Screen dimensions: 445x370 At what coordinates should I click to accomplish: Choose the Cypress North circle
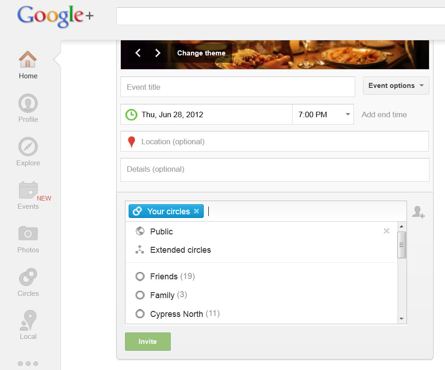[x=140, y=314]
